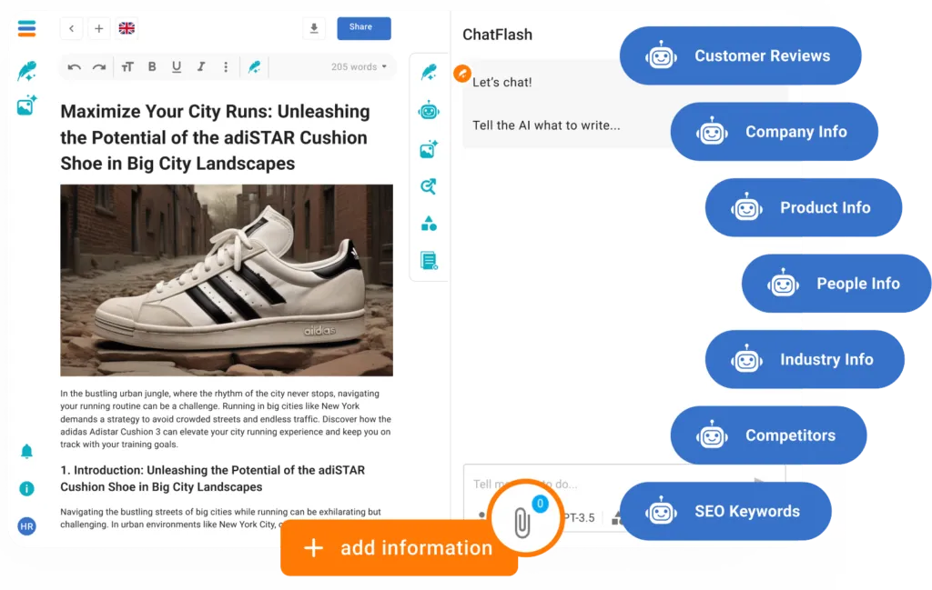Click the 'Let's chat!' message
Image resolution: width=932 pixels, height=590 pixels.
502,83
